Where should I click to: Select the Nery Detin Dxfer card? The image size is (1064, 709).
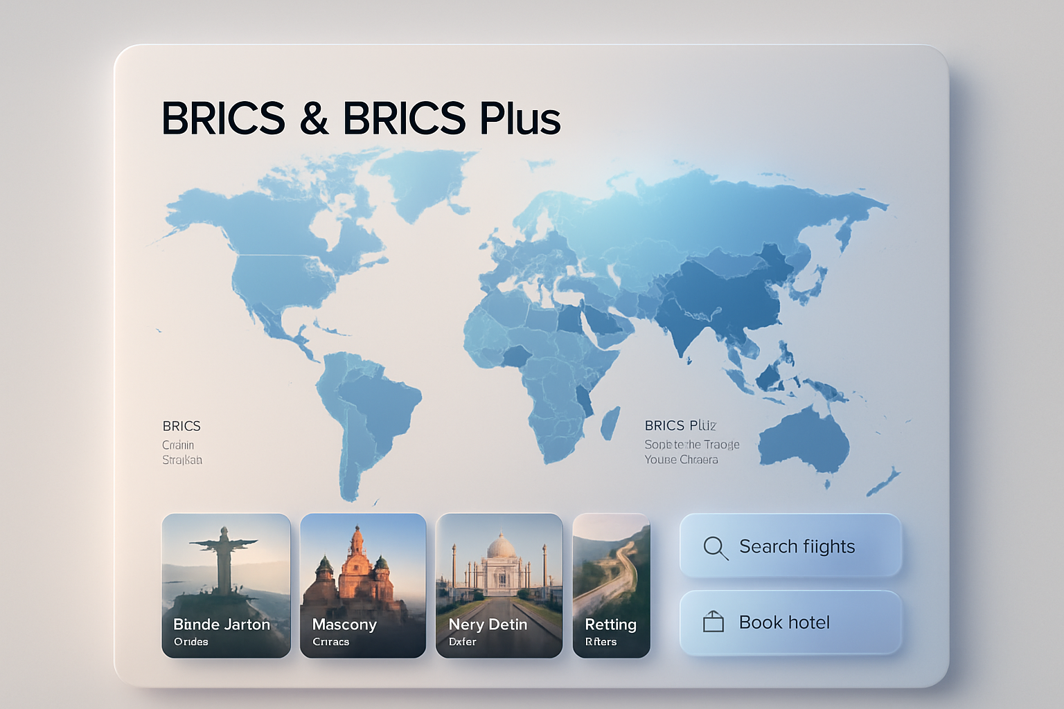[498, 585]
